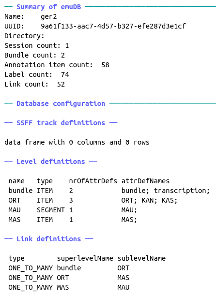
Task: Click SEGMENT type in MAU row
Action: pos(51,210)
